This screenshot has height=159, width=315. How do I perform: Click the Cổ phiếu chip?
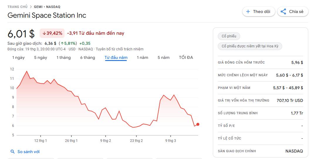(x=229, y=36)
